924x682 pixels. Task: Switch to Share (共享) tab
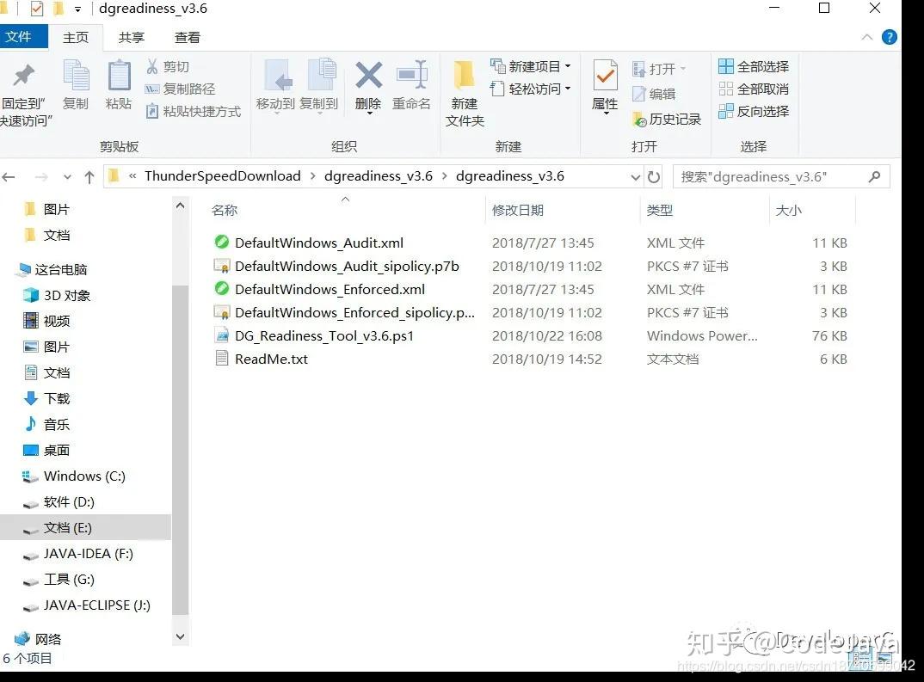[131, 38]
